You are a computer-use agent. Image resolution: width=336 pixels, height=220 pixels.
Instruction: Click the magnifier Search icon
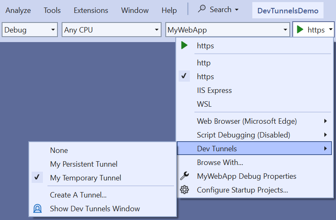pyautogui.click(x=202, y=9)
